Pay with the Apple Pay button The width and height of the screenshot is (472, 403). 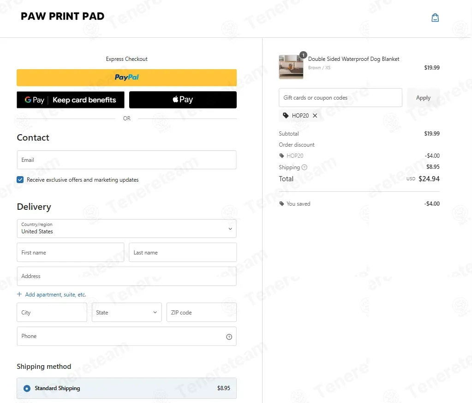point(183,100)
